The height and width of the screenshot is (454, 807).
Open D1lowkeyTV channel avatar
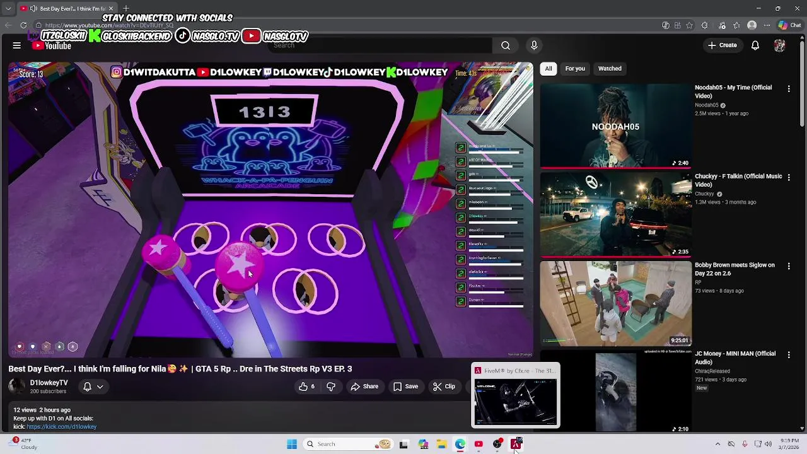(x=17, y=387)
